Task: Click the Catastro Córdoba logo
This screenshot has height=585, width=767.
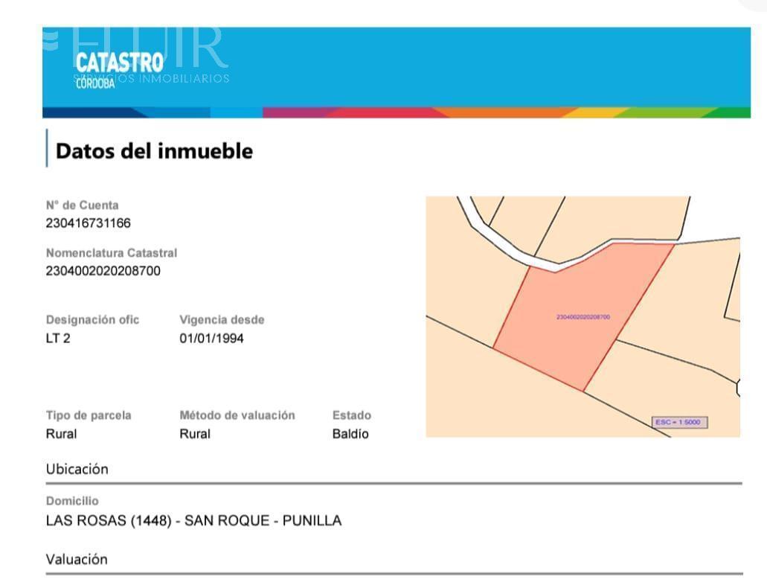Action: tap(119, 70)
